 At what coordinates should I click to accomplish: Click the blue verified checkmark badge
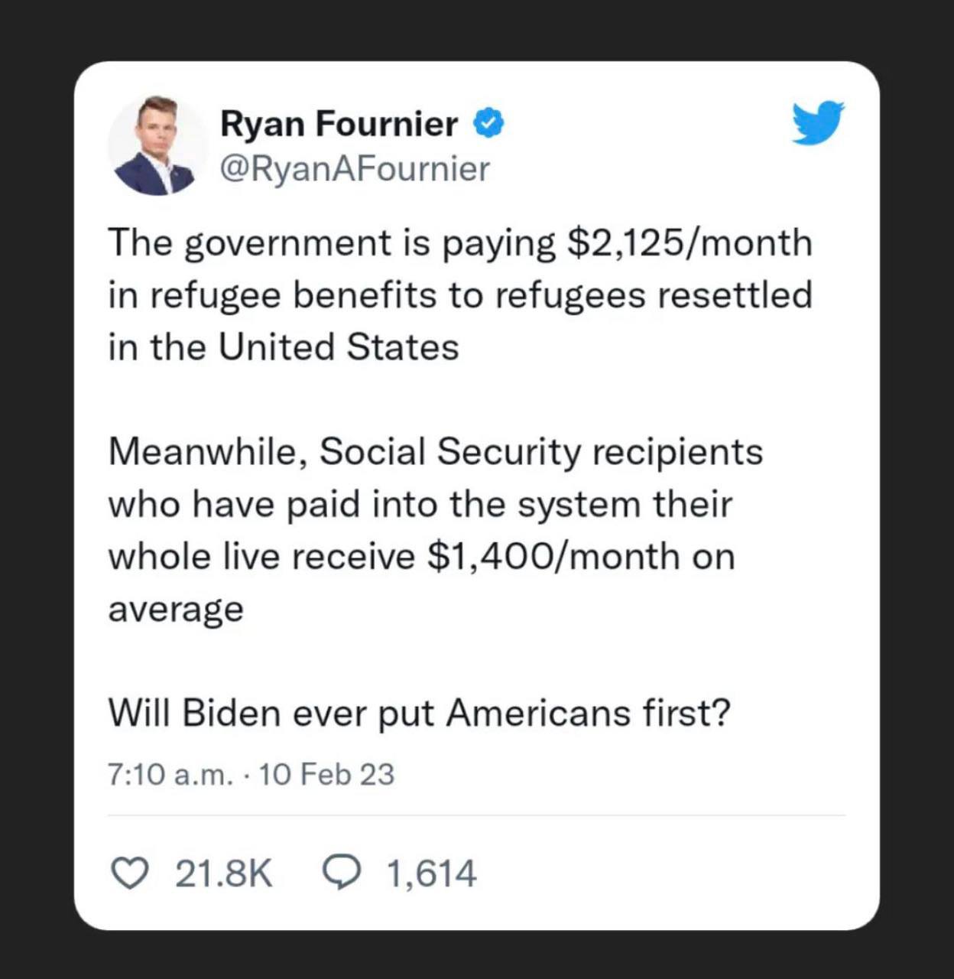[x=489, y=123]
